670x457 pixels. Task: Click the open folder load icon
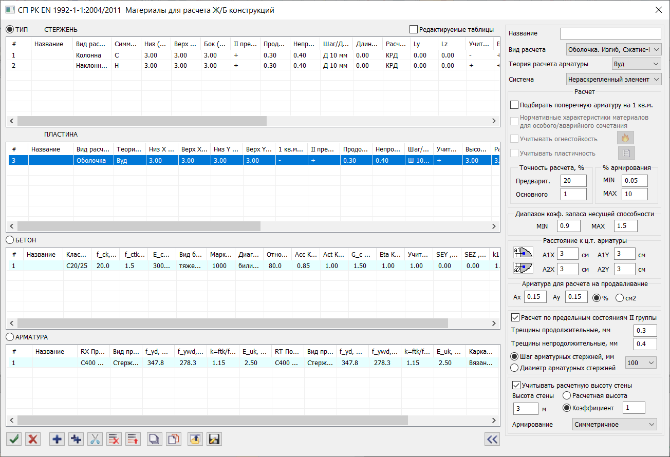point(195,439)
